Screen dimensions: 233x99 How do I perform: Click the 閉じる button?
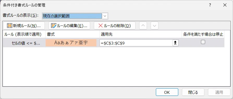tap(193, 92)
